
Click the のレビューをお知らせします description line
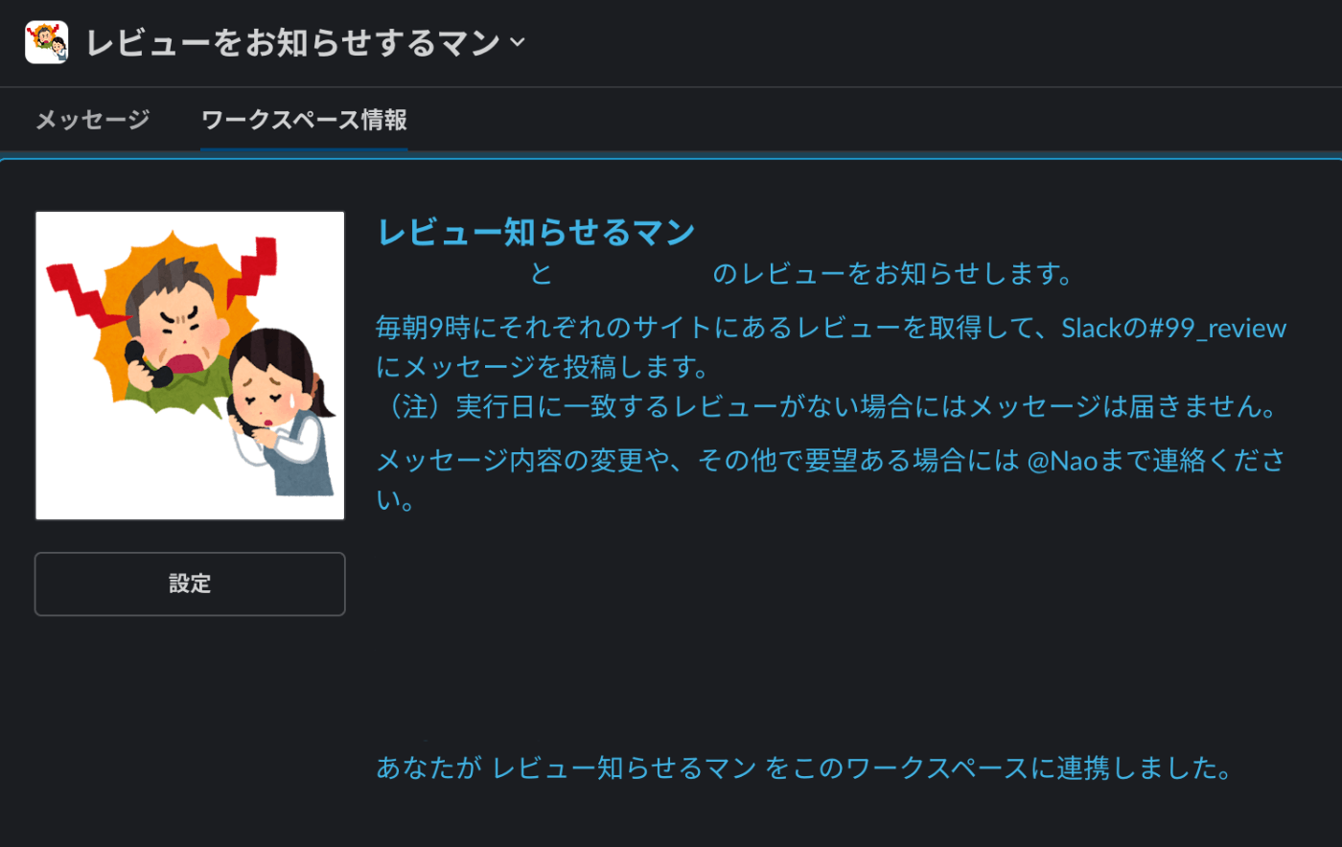pos(892,274)
